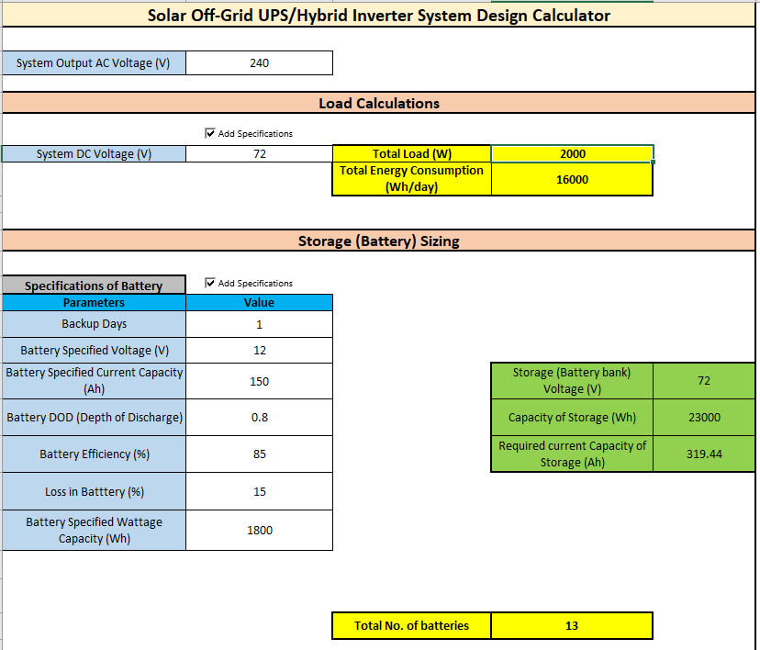This screenshot has width=760, height=650.
Task: Toggle Add Specifications checkbox under Load Calculations
Action: pos(210,134)
